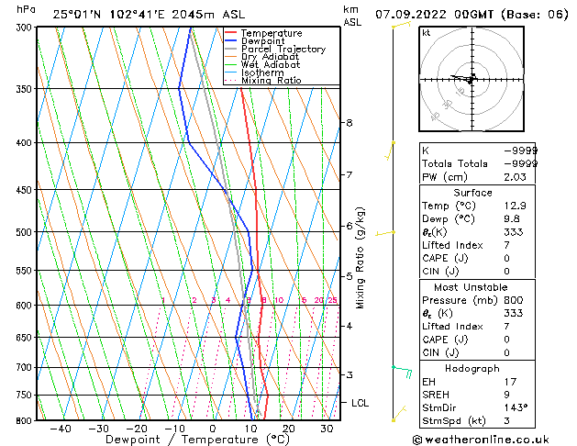Image resolution: width=577 pixels, height=446 pixels.
Task: Click the 750 hPa pressure level label
Action: tap(26, 395)
